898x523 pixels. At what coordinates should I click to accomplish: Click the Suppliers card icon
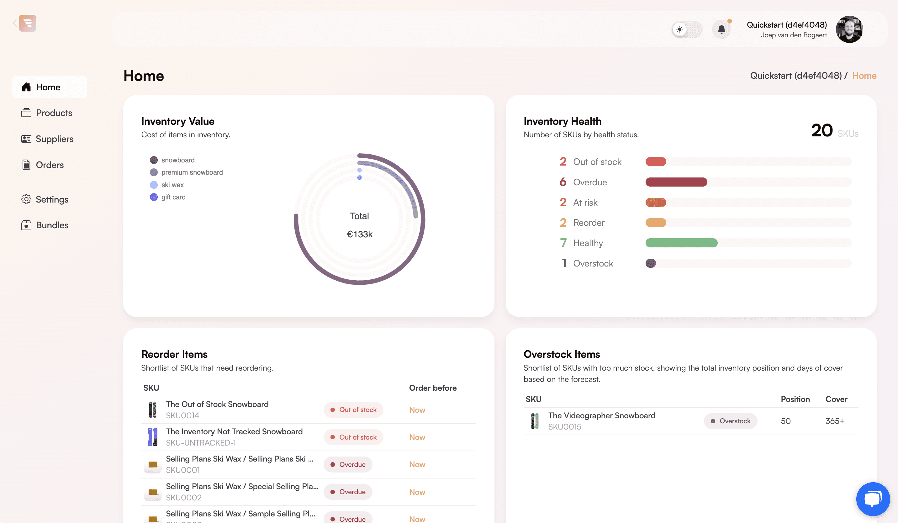tap(26, 139)
